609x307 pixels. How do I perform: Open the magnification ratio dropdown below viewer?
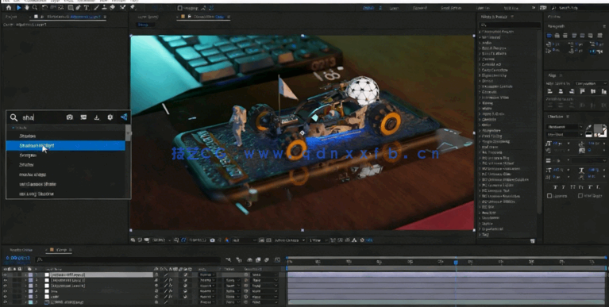[161, 240]
